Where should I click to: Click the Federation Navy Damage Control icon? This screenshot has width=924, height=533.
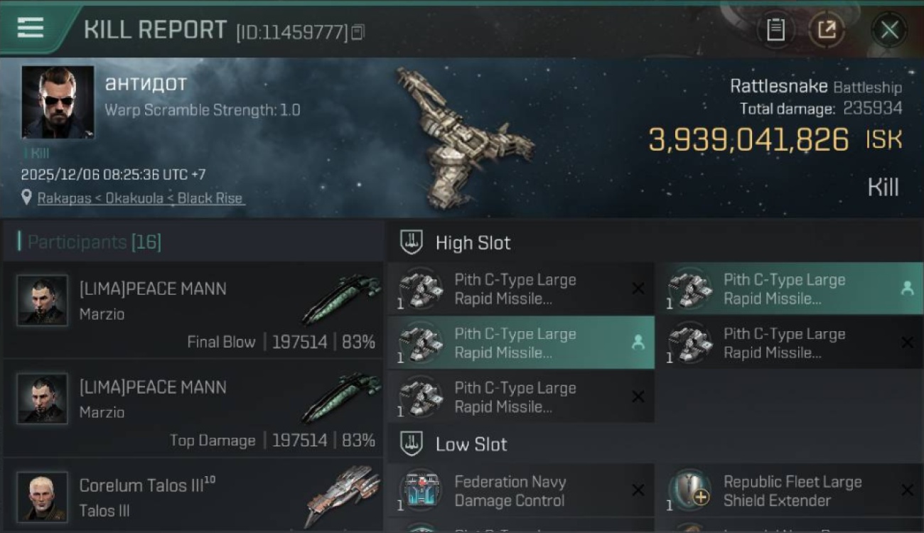pyautogui.click(x=420, y=491)
